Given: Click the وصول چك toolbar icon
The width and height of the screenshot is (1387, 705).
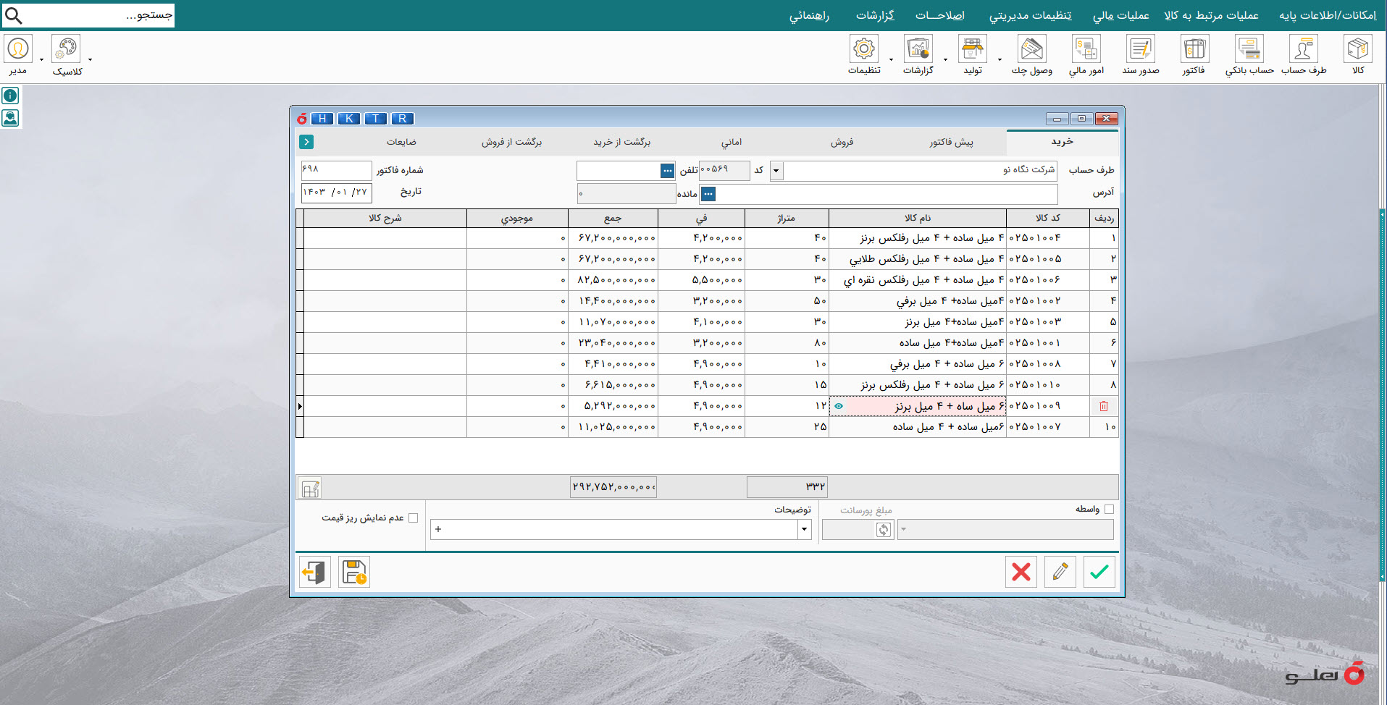Looking at the screenshot, I should (x=1031, y=50).
